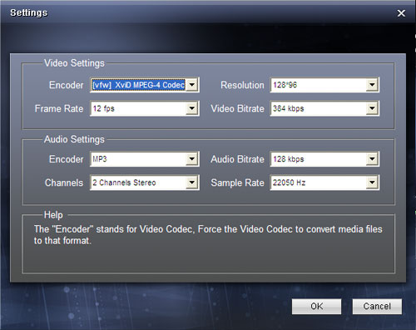The width and height of the screenshot is (416, 330).
Task: Click the Help text about Encoder
Action: coord(208,235)
